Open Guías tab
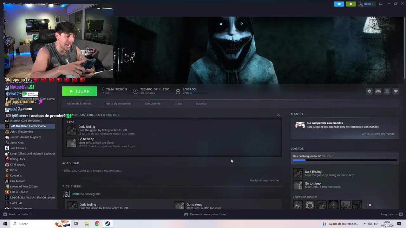This screenshot has width=406, height=228. click(178, 104)
